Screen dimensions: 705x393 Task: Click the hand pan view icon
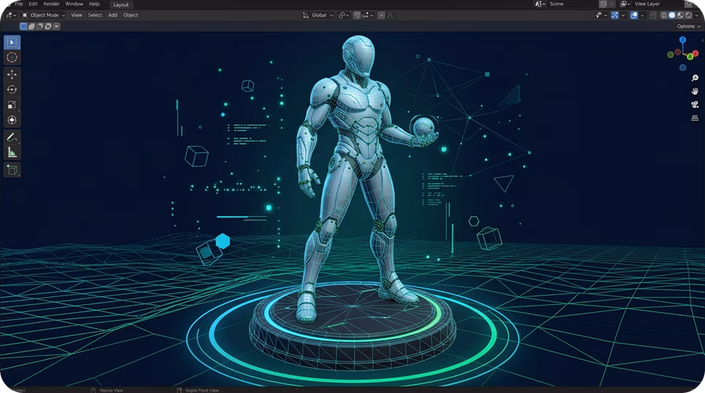click(695, 91)
